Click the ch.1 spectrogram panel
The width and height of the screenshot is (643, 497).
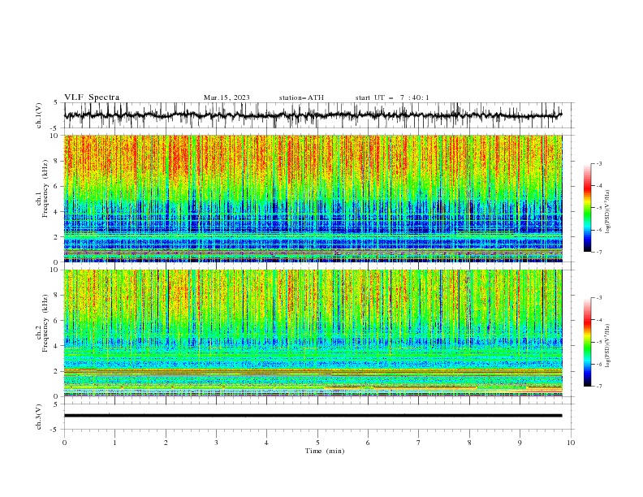click(313, 198)
